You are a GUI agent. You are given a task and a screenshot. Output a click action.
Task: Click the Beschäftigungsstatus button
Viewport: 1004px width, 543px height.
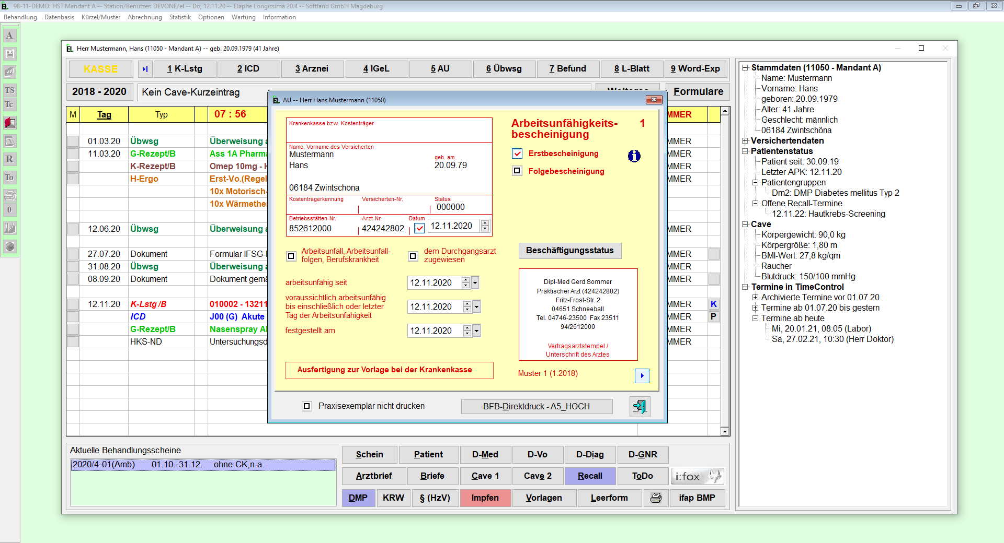coord(569,251)
